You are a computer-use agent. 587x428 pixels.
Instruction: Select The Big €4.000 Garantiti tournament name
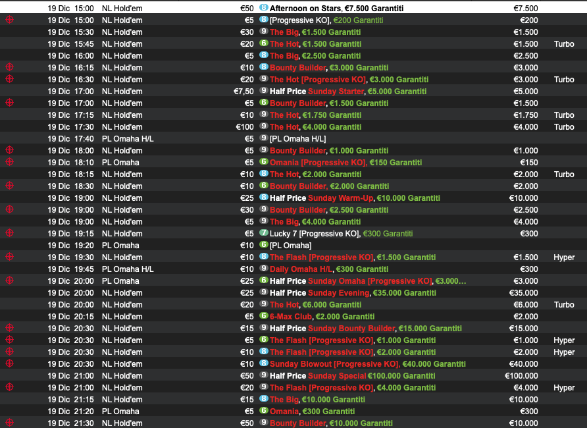point(315,222)
